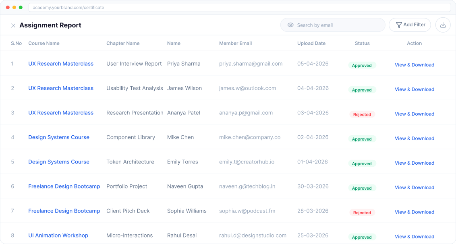Open Design Systems Course for Mike Chen

(x=59, y=137)
